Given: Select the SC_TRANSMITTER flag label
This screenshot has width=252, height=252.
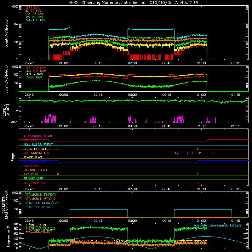Looking at the screenshot, I should [x=36, y=153].
